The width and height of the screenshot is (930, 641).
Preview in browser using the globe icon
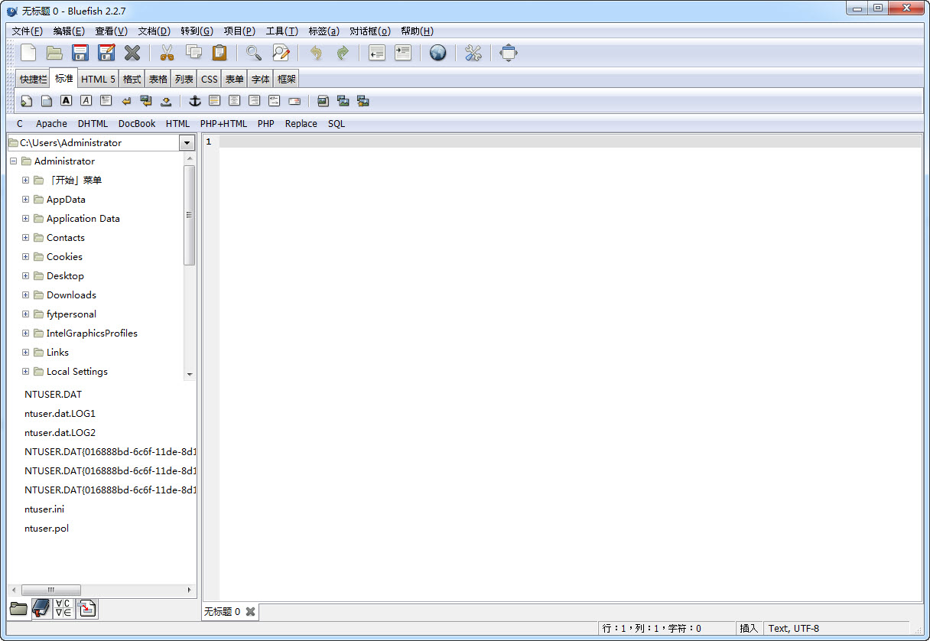437,53
